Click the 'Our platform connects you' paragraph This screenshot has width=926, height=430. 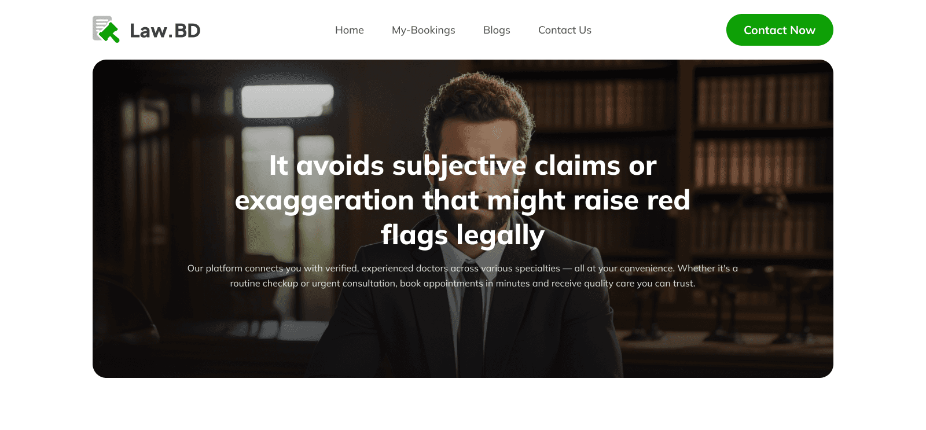click(x=463, y=276)
